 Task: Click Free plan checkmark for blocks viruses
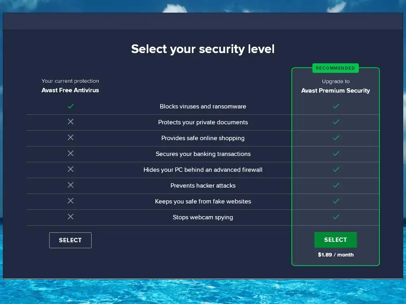pos(71,106)
